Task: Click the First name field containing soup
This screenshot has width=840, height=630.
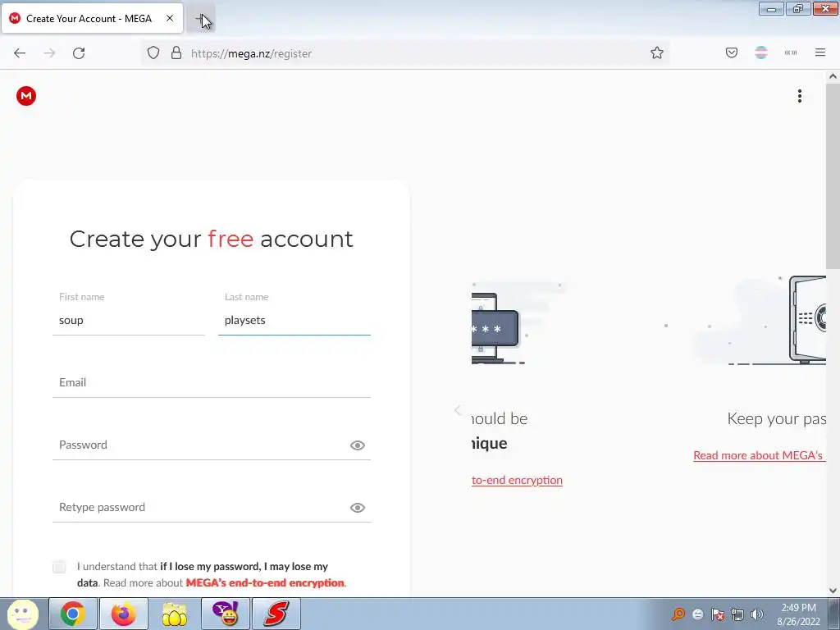Action: point(129,321)
